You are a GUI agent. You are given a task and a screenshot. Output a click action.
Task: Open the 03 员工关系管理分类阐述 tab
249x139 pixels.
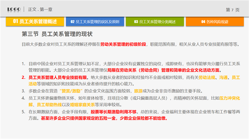pyautogui.click(x=155, y=22)
